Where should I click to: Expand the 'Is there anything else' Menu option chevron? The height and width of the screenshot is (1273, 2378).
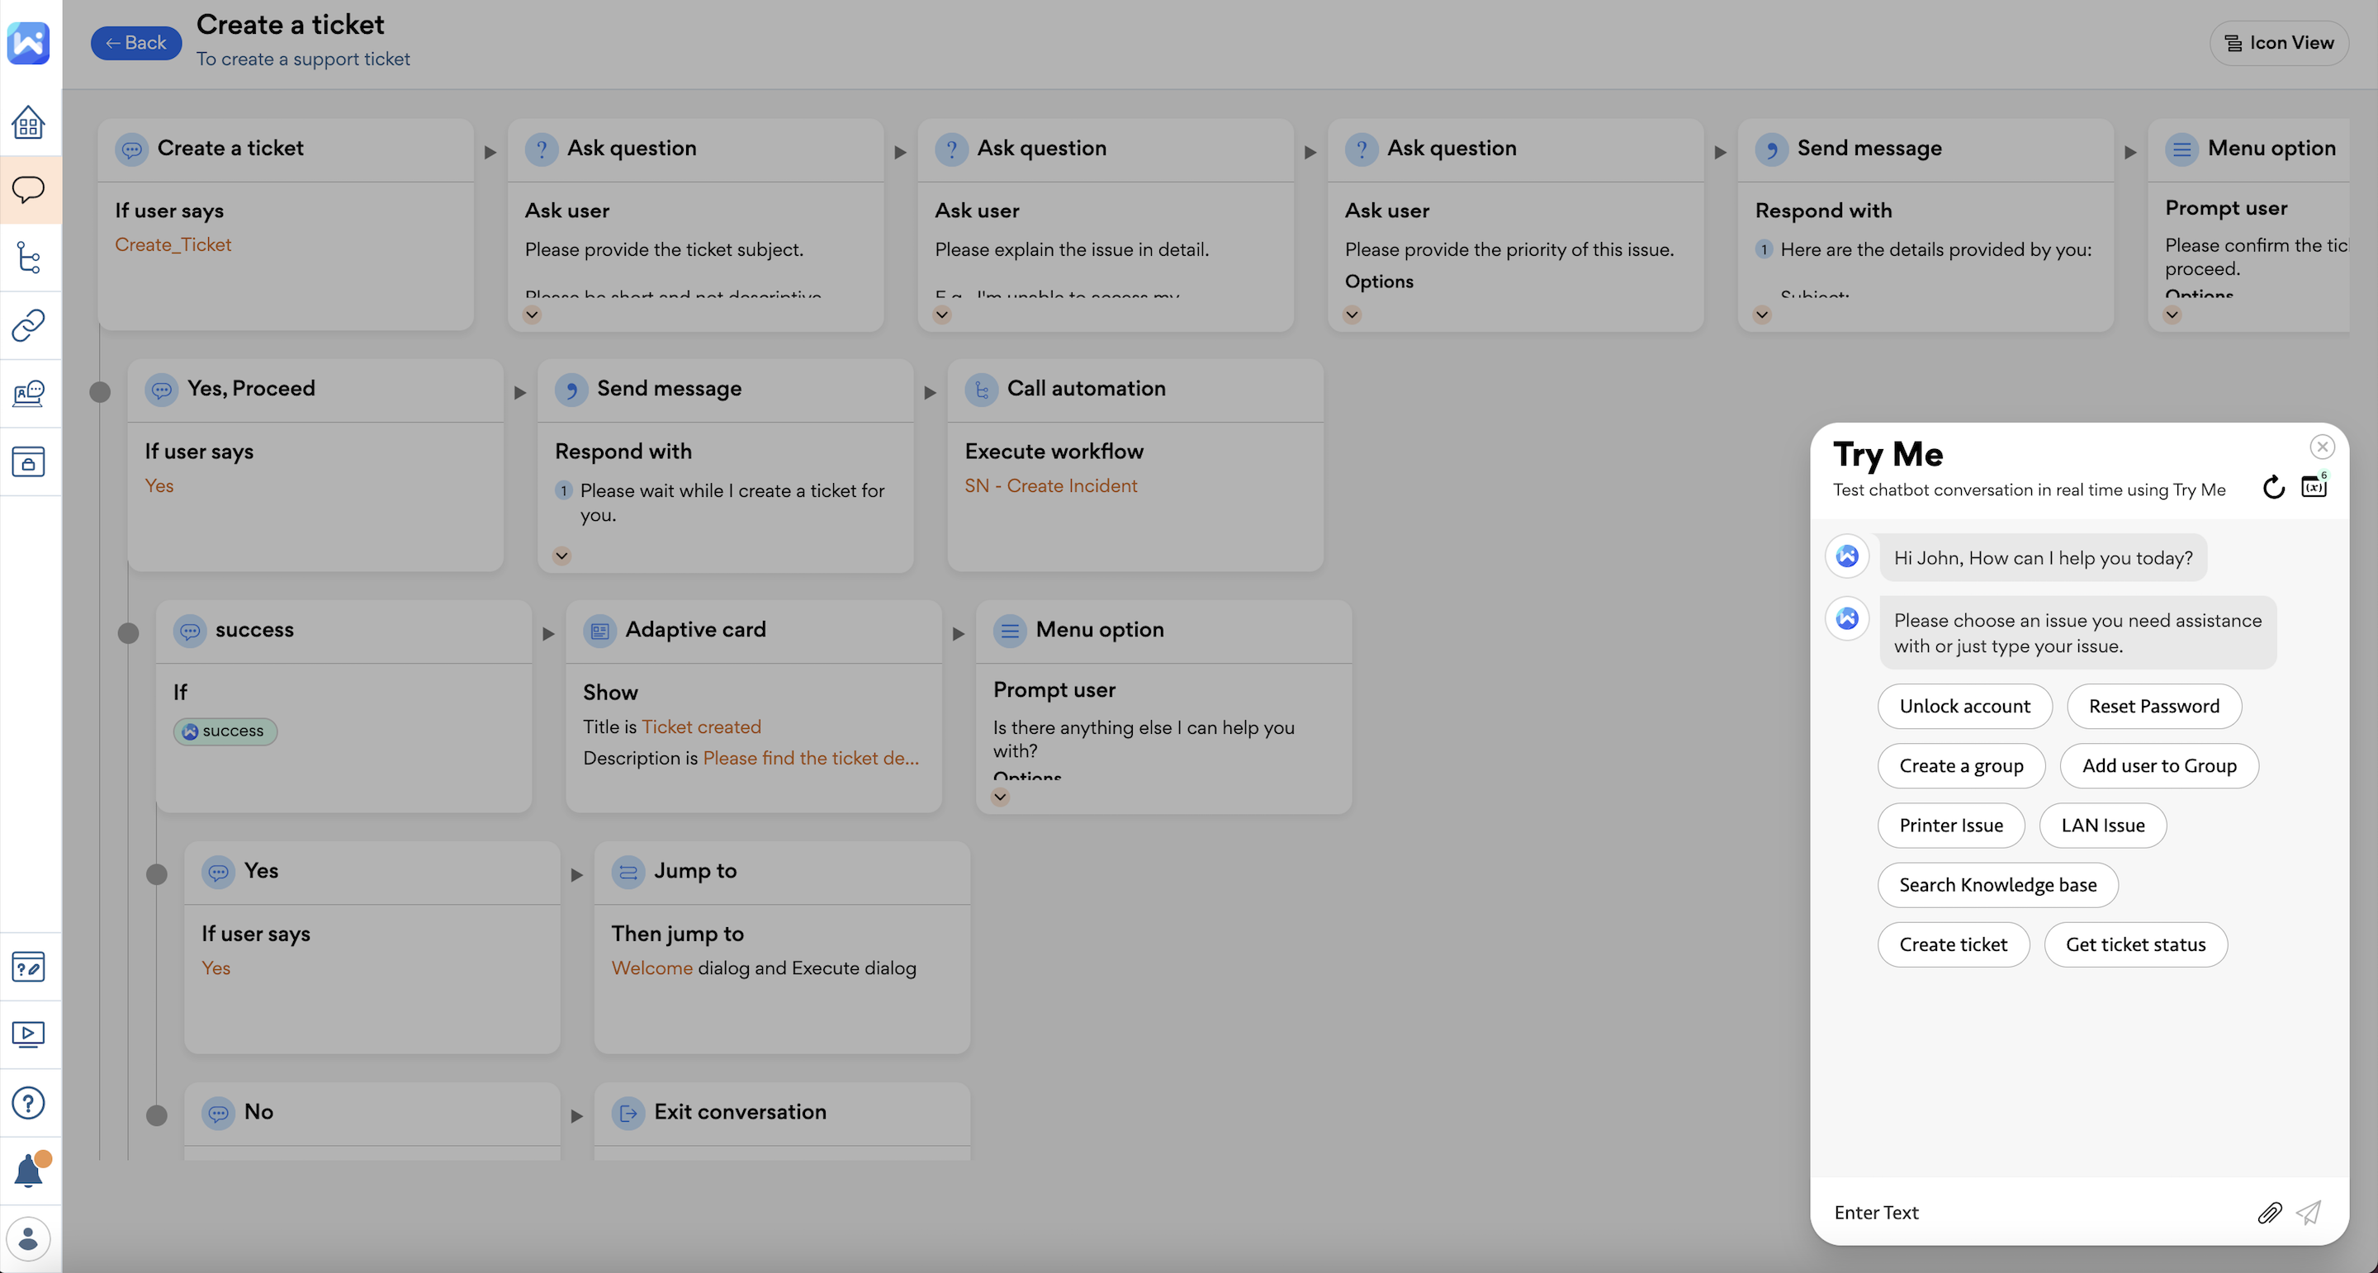point(1000,797)
